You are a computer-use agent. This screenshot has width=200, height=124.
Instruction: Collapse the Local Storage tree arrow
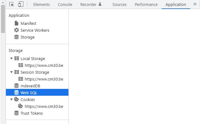12,58
